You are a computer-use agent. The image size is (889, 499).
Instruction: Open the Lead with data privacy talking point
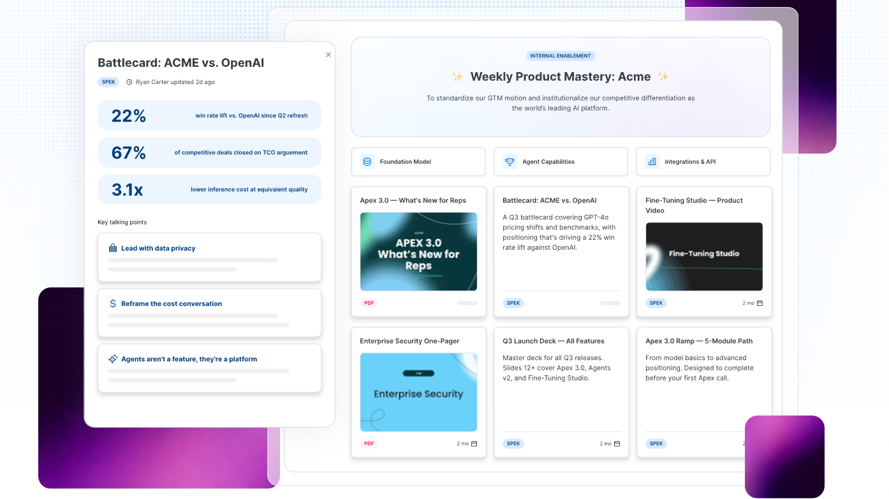click(209, 257)
